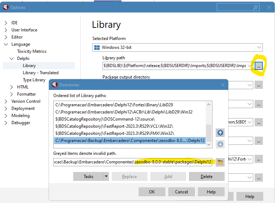Screen dimensions: 275x203
Task: Open the Selected Platform dropdown
Action: coord(259,47)
